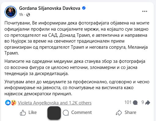Click the blue thumbs-up reaction icon
This screenshot has width=156, height=121.
[x=8, y=103]
